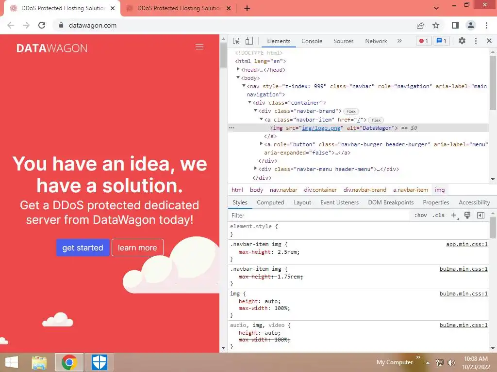The image size is (497, 372).
Task: Open the Chrome profile avatar
Action: coord(471,25)
